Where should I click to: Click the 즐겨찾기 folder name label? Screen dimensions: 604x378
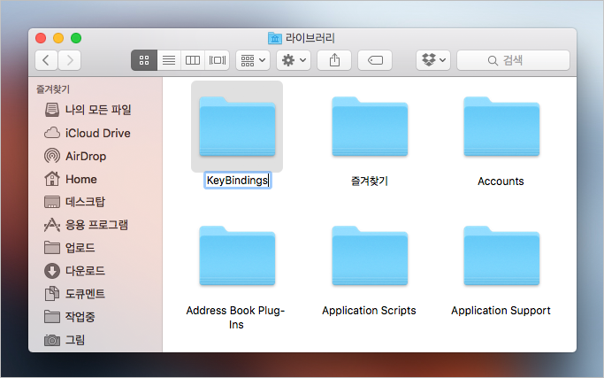[370, 181]
